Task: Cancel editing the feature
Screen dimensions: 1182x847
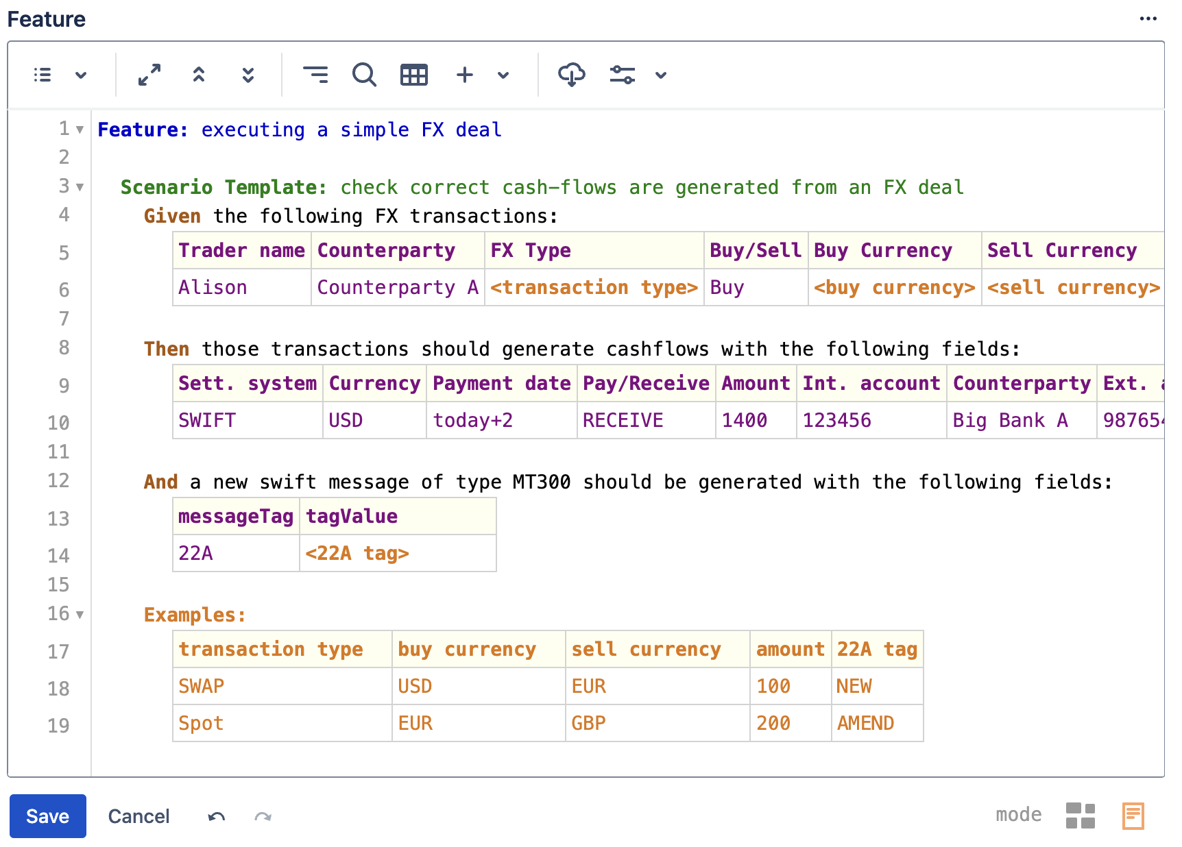Action: coord(138,816)
